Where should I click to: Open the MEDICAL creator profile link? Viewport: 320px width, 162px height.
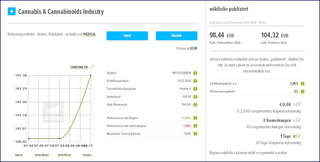click(x=90, y=35)
